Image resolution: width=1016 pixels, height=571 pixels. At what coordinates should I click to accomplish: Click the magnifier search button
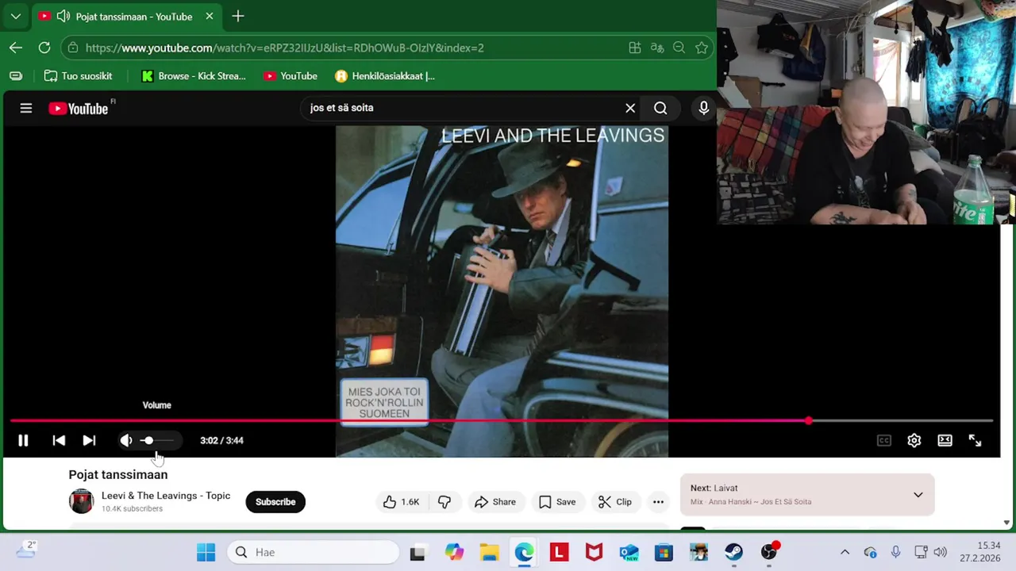click(660, 108)
